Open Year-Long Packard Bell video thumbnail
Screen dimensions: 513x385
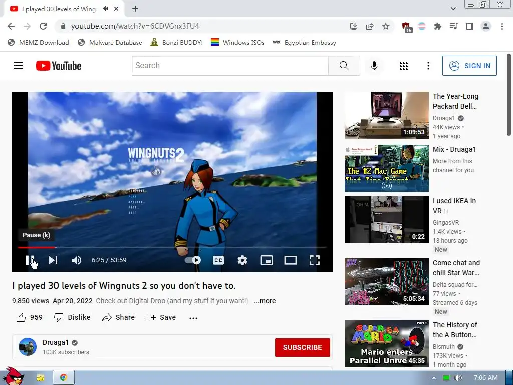tap(386, 115)
